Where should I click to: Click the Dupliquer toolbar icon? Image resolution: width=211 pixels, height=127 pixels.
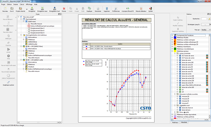pos(89,9)
